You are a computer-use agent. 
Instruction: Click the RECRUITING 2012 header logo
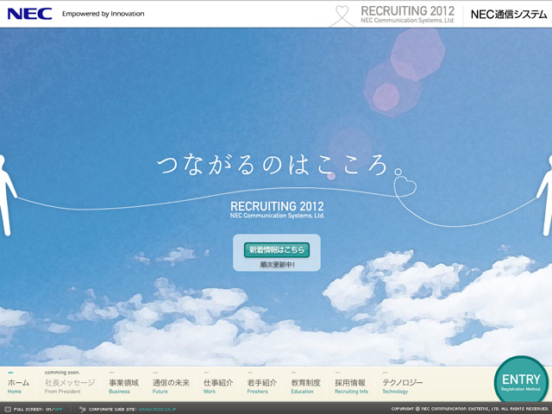[407, 15]
